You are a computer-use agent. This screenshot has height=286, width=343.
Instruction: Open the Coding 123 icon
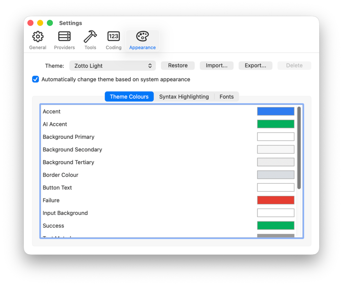tap(114, 37)
